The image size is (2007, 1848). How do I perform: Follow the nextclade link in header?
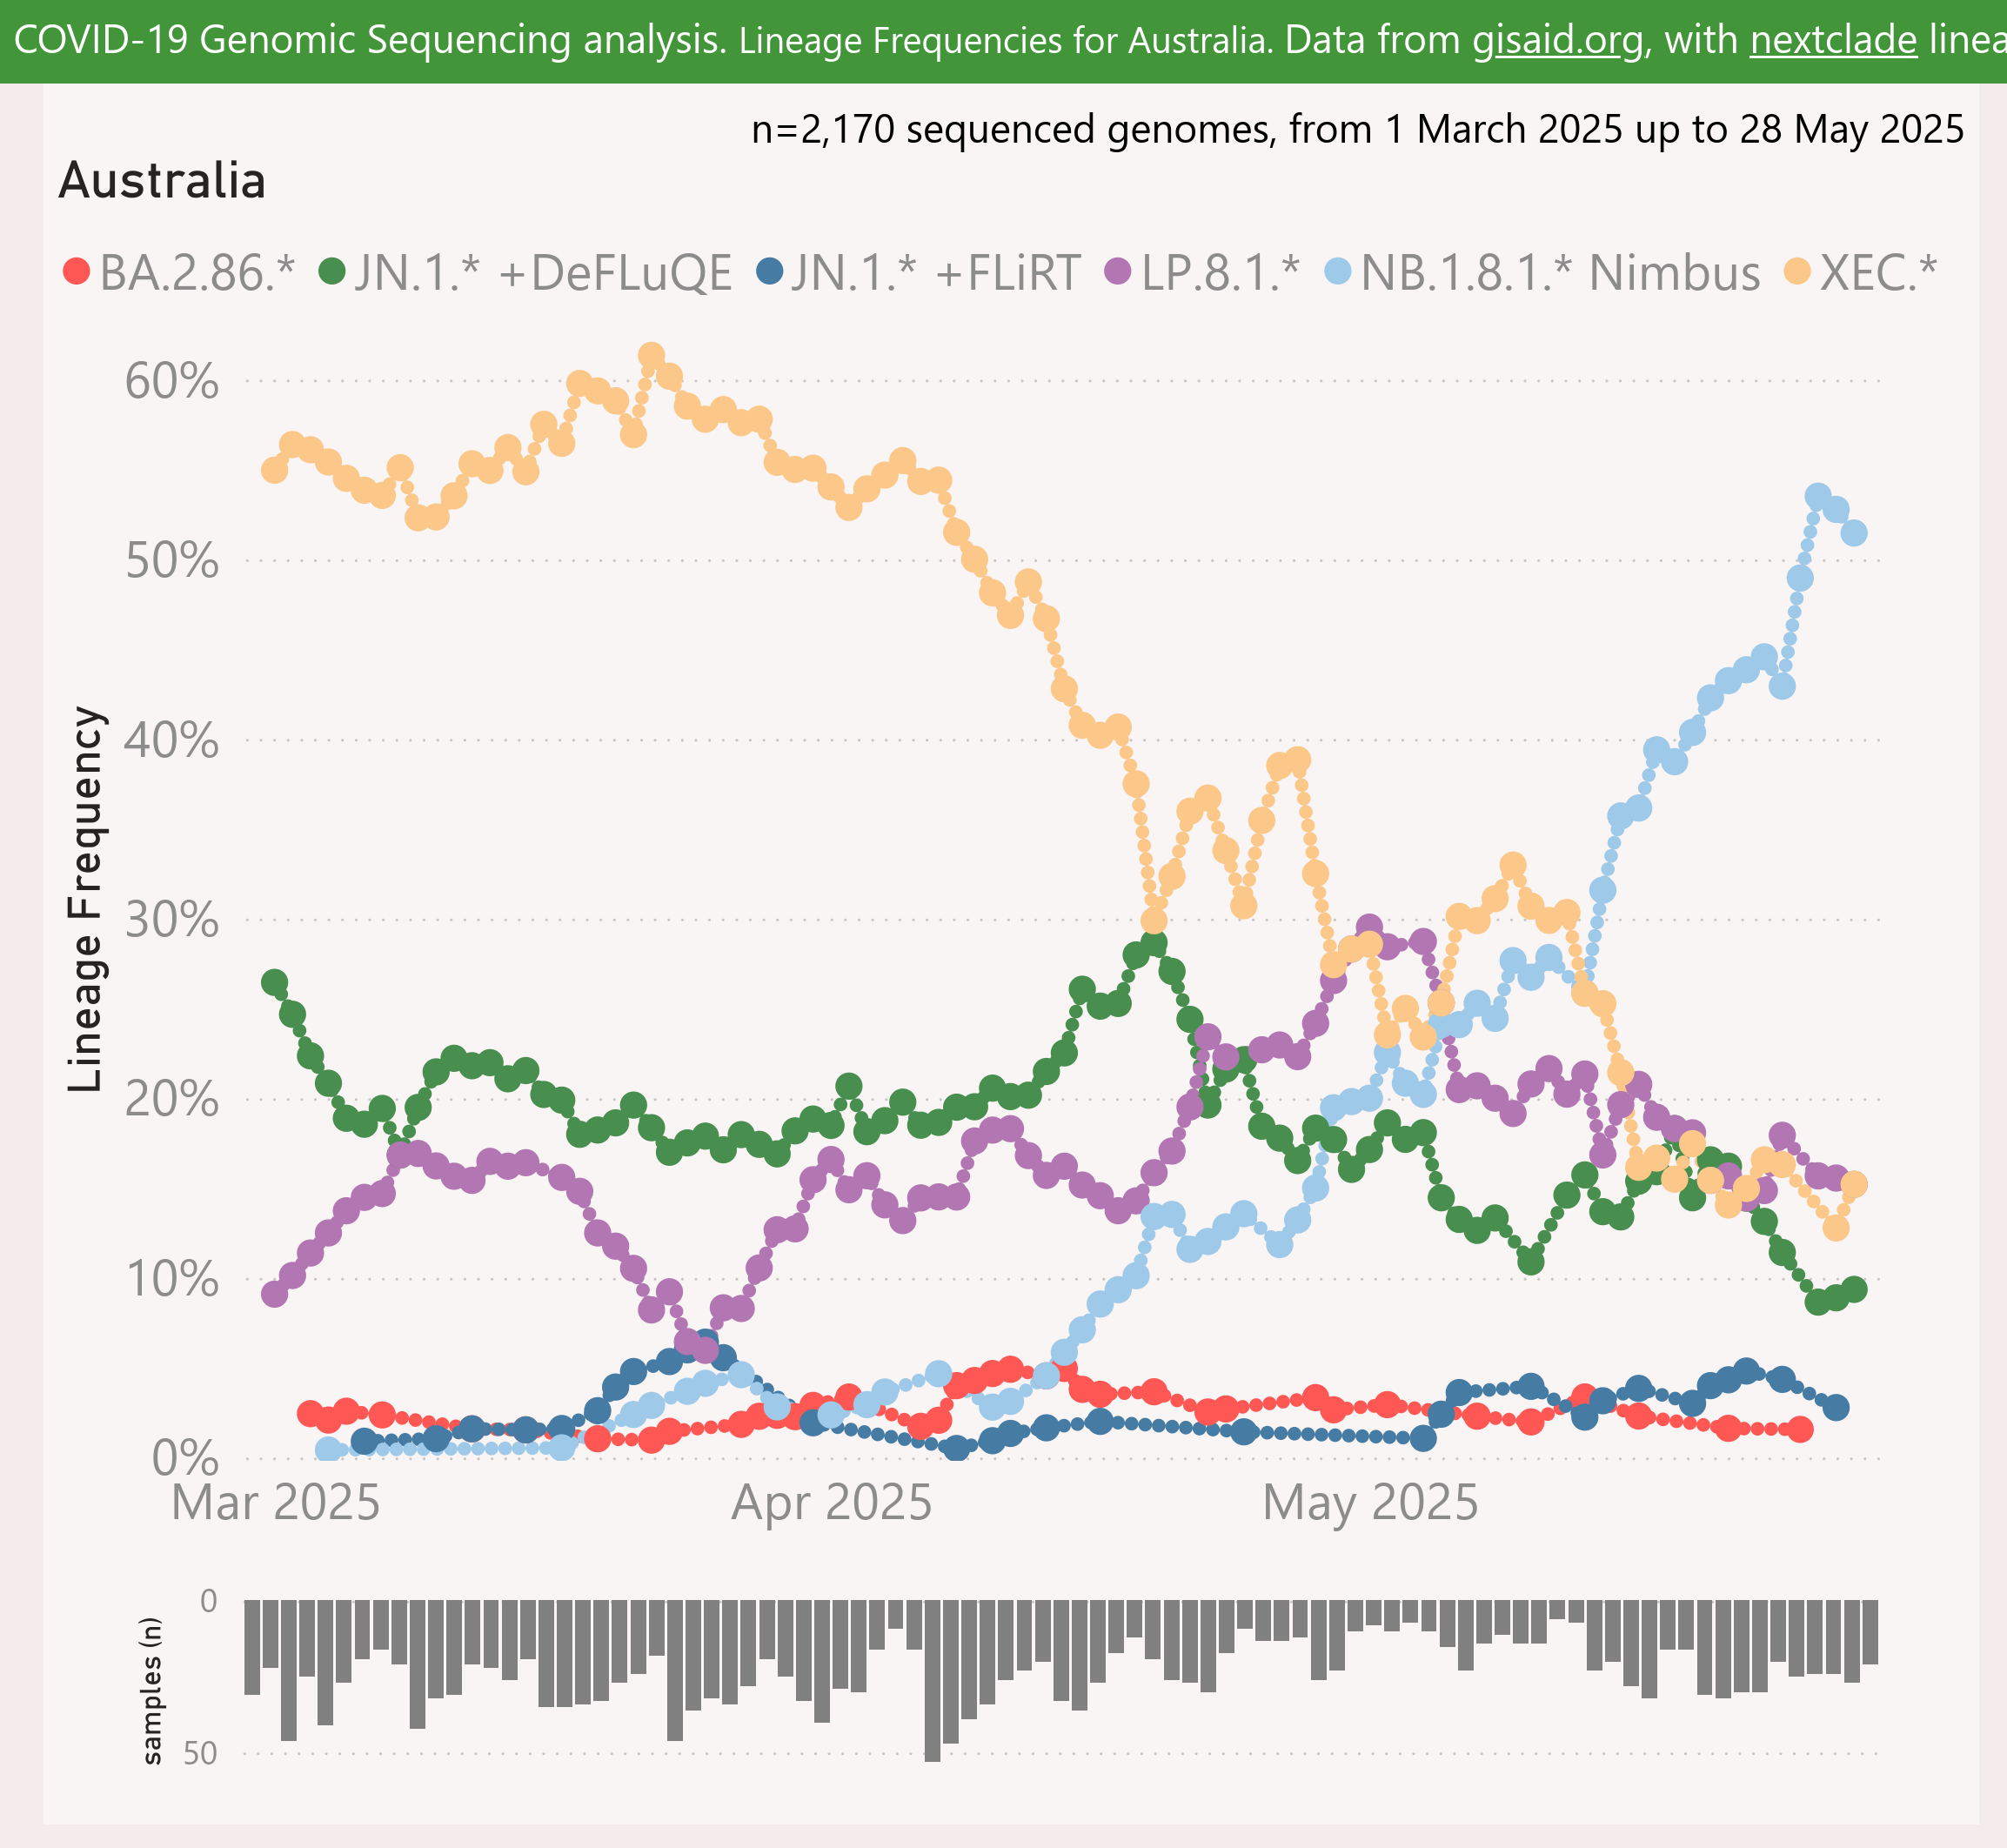click(x=1833, y=40)
